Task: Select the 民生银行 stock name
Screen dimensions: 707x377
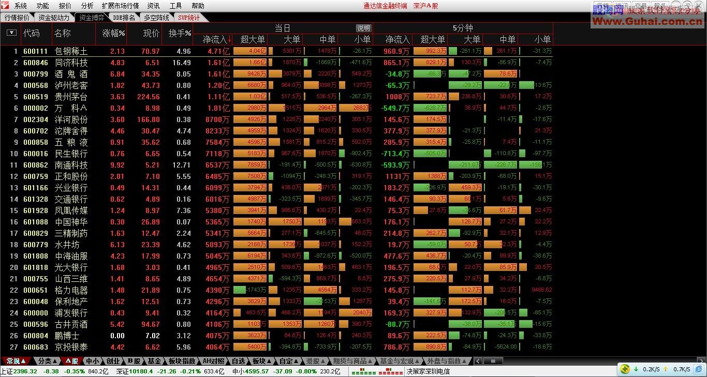Action: click(71, 154)
